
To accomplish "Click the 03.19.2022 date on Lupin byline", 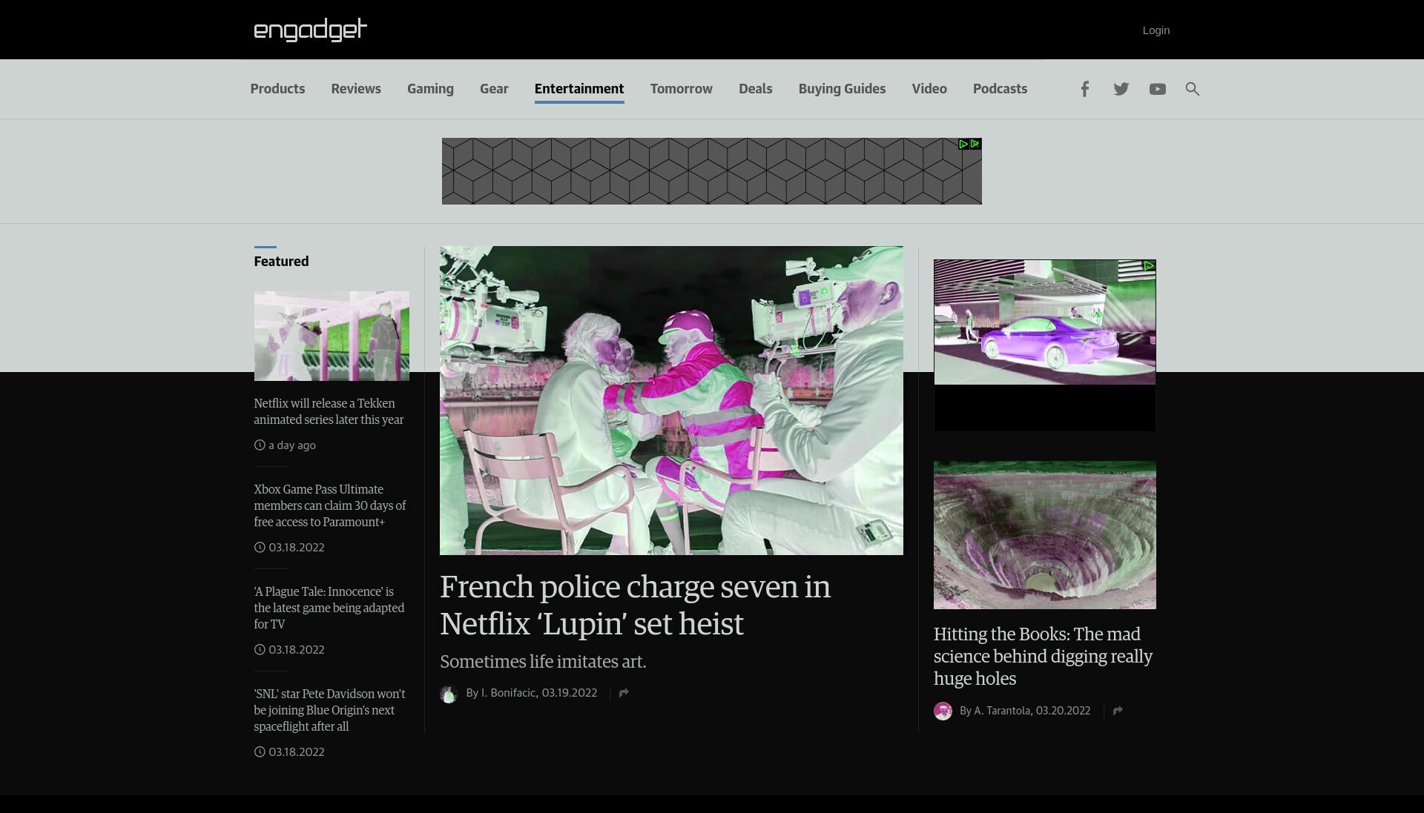I will [569, 693].
